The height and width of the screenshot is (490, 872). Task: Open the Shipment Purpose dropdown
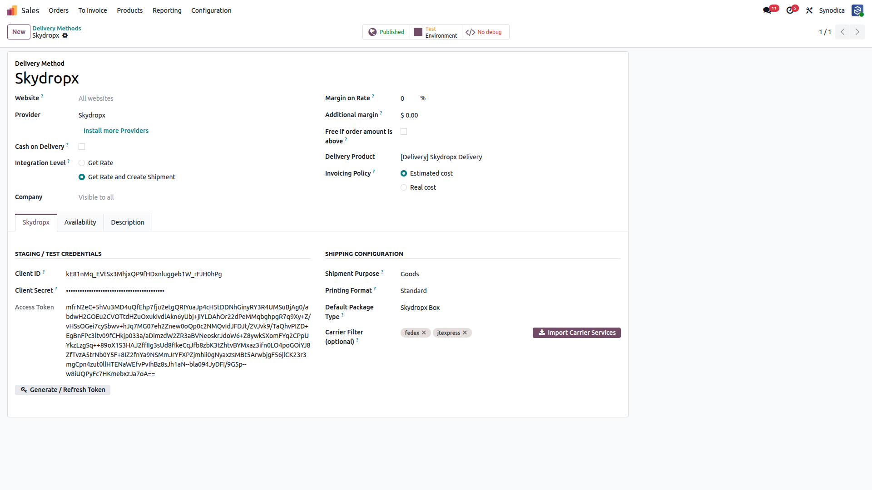[x=510, y=274]
